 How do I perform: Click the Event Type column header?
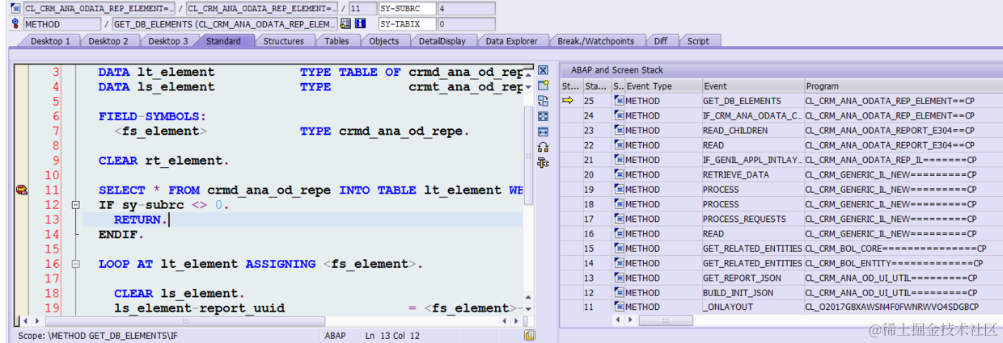click(x=662, y=86)
